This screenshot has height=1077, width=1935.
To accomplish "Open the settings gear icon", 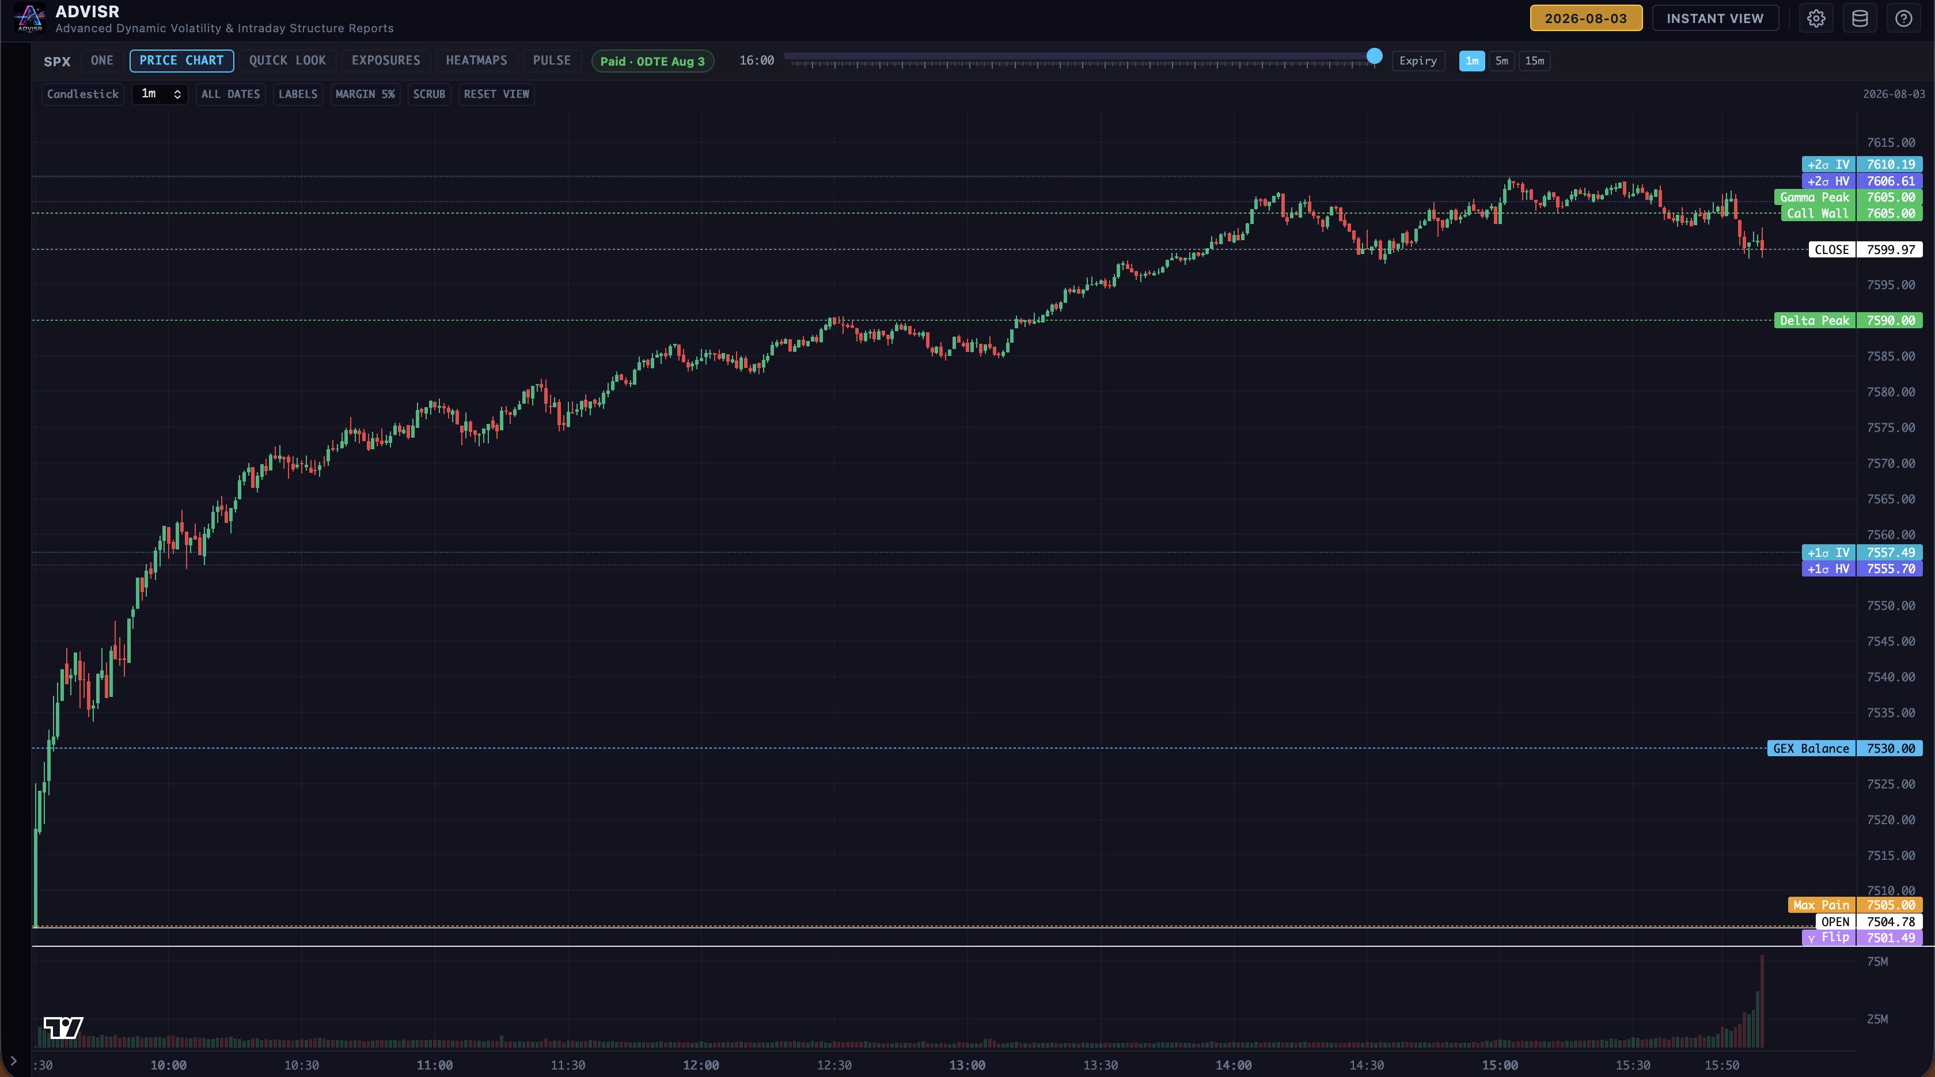I will tap(1816, 19).
